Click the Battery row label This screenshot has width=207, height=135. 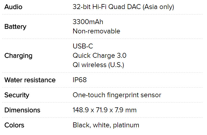(15, 27)
